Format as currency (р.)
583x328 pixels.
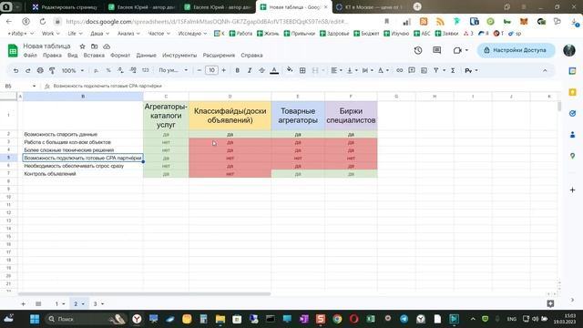click(x=96, y=70)
